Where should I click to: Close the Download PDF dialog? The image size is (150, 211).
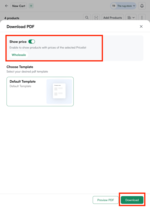tap(141, 27)
